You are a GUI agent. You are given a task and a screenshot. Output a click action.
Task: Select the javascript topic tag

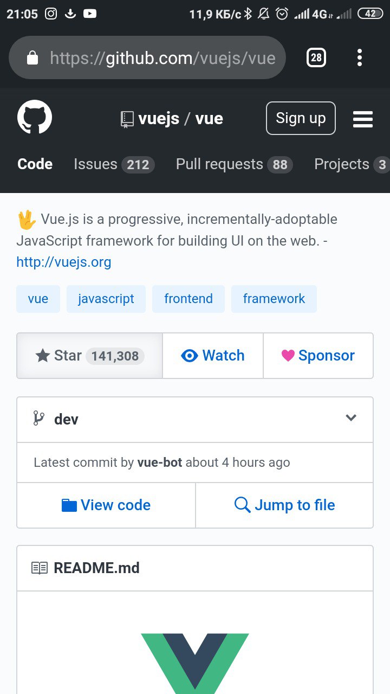pos(106,299)
